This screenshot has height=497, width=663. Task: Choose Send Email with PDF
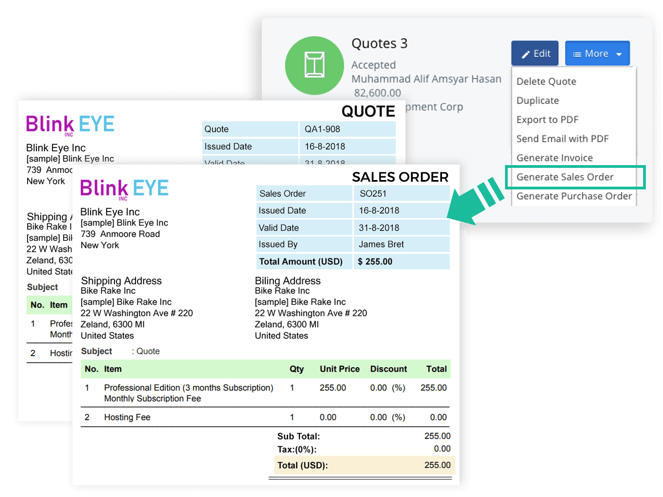(562, 139)
